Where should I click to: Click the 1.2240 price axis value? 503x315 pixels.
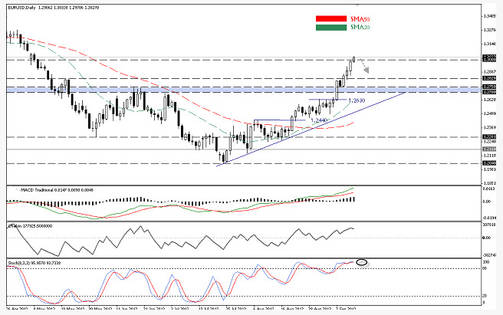click(x=489, y=142)
